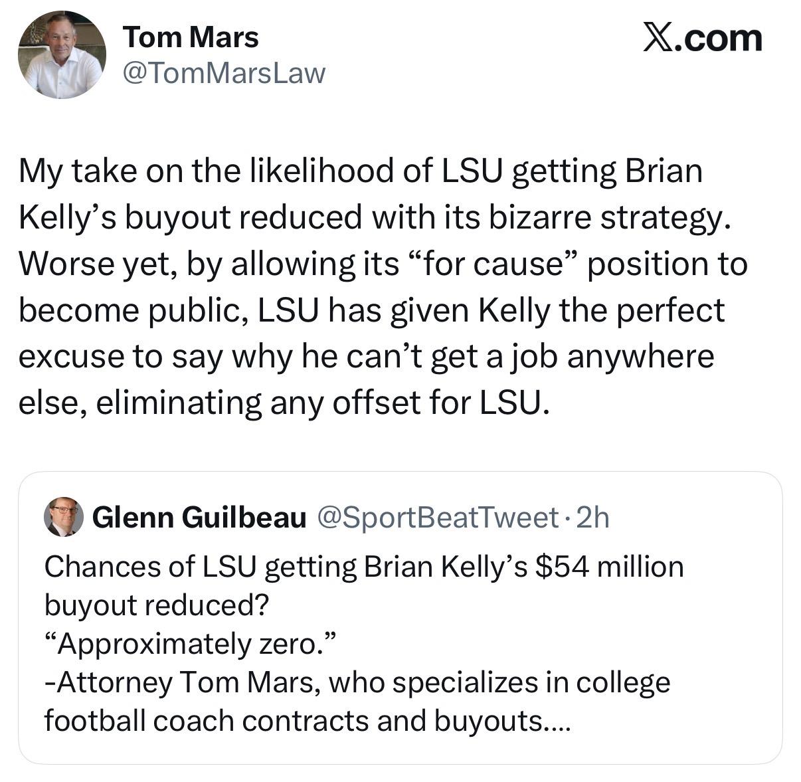Click the 2h timestamp on quoted tweet

point(592,517)
